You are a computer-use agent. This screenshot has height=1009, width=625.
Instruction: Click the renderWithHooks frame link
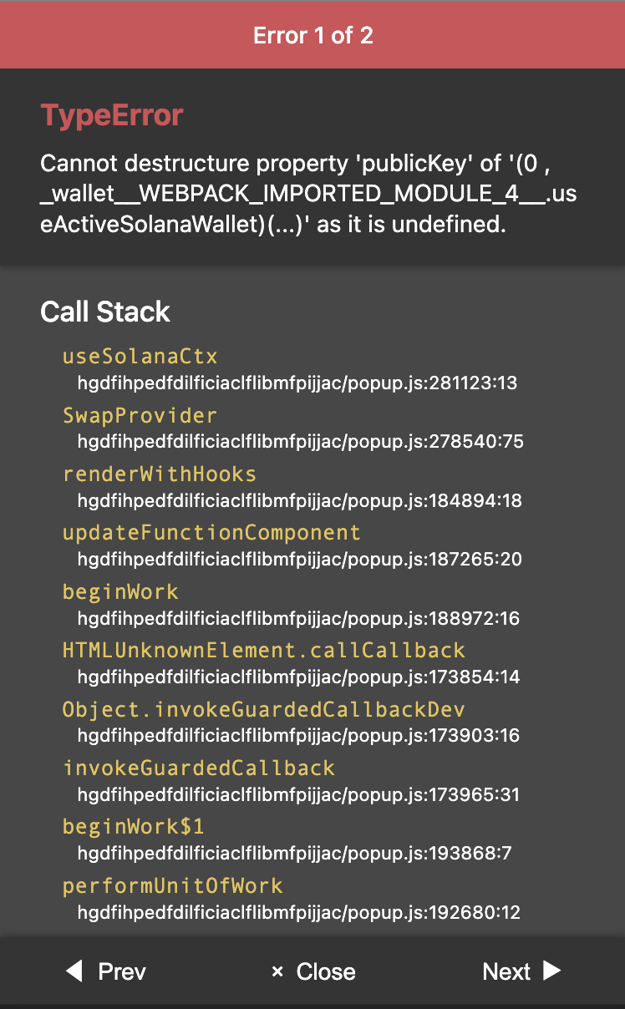click(160, 474)
